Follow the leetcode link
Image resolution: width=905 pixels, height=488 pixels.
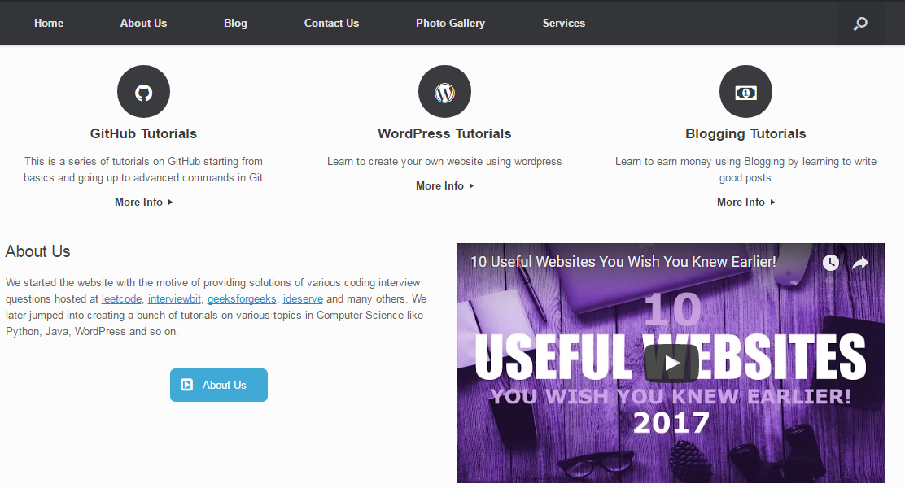point(121,298)
